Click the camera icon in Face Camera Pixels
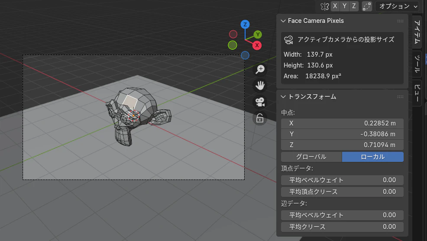The width and height of the screenshot is (427, 241). tap(289, 40)
